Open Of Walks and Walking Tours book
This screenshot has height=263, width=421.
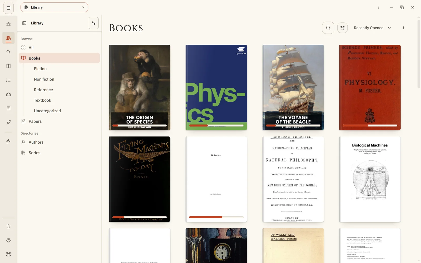(293, 246)
